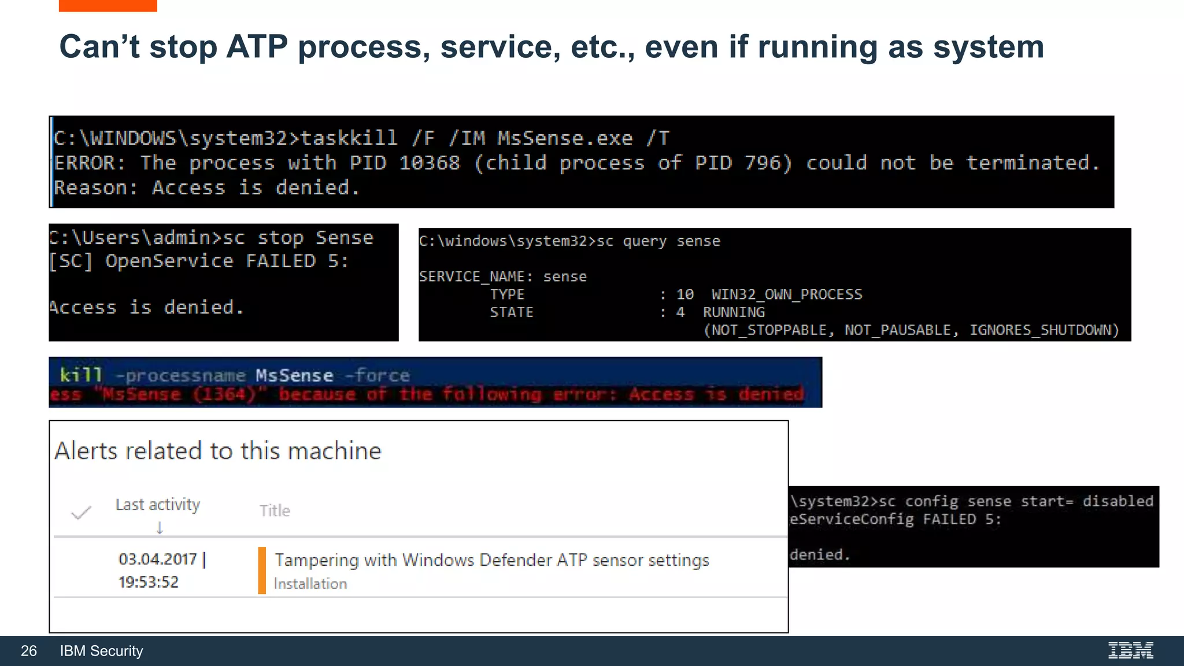The image size is (1184, 666).
Task: Click the NOT_STOPPABLE flags line
Action: point(911,330)
